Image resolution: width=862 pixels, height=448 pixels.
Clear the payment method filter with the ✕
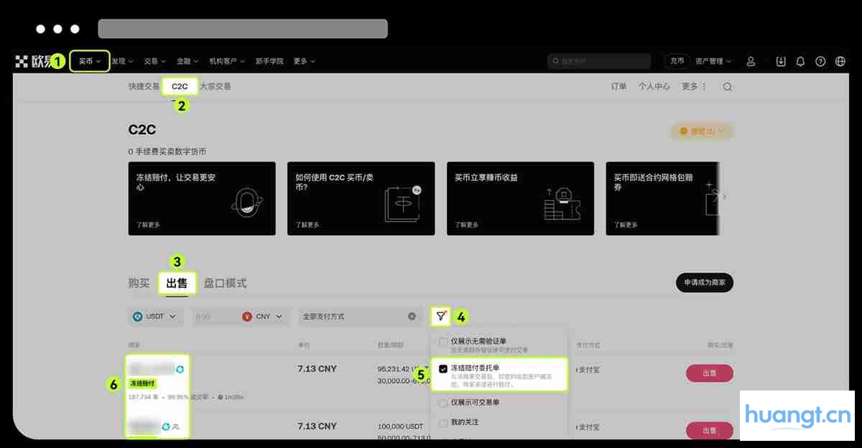[x=412, y=316]
